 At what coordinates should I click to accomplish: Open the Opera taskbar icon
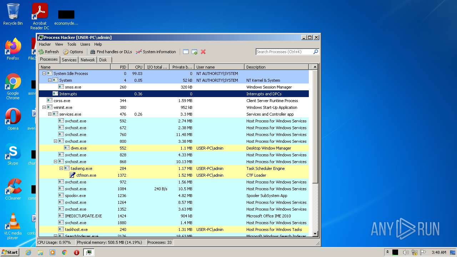click(76, 252)
